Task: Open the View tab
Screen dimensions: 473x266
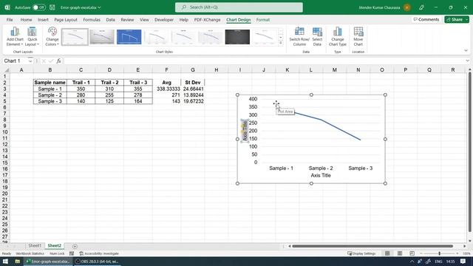Action: coord(144,20)
